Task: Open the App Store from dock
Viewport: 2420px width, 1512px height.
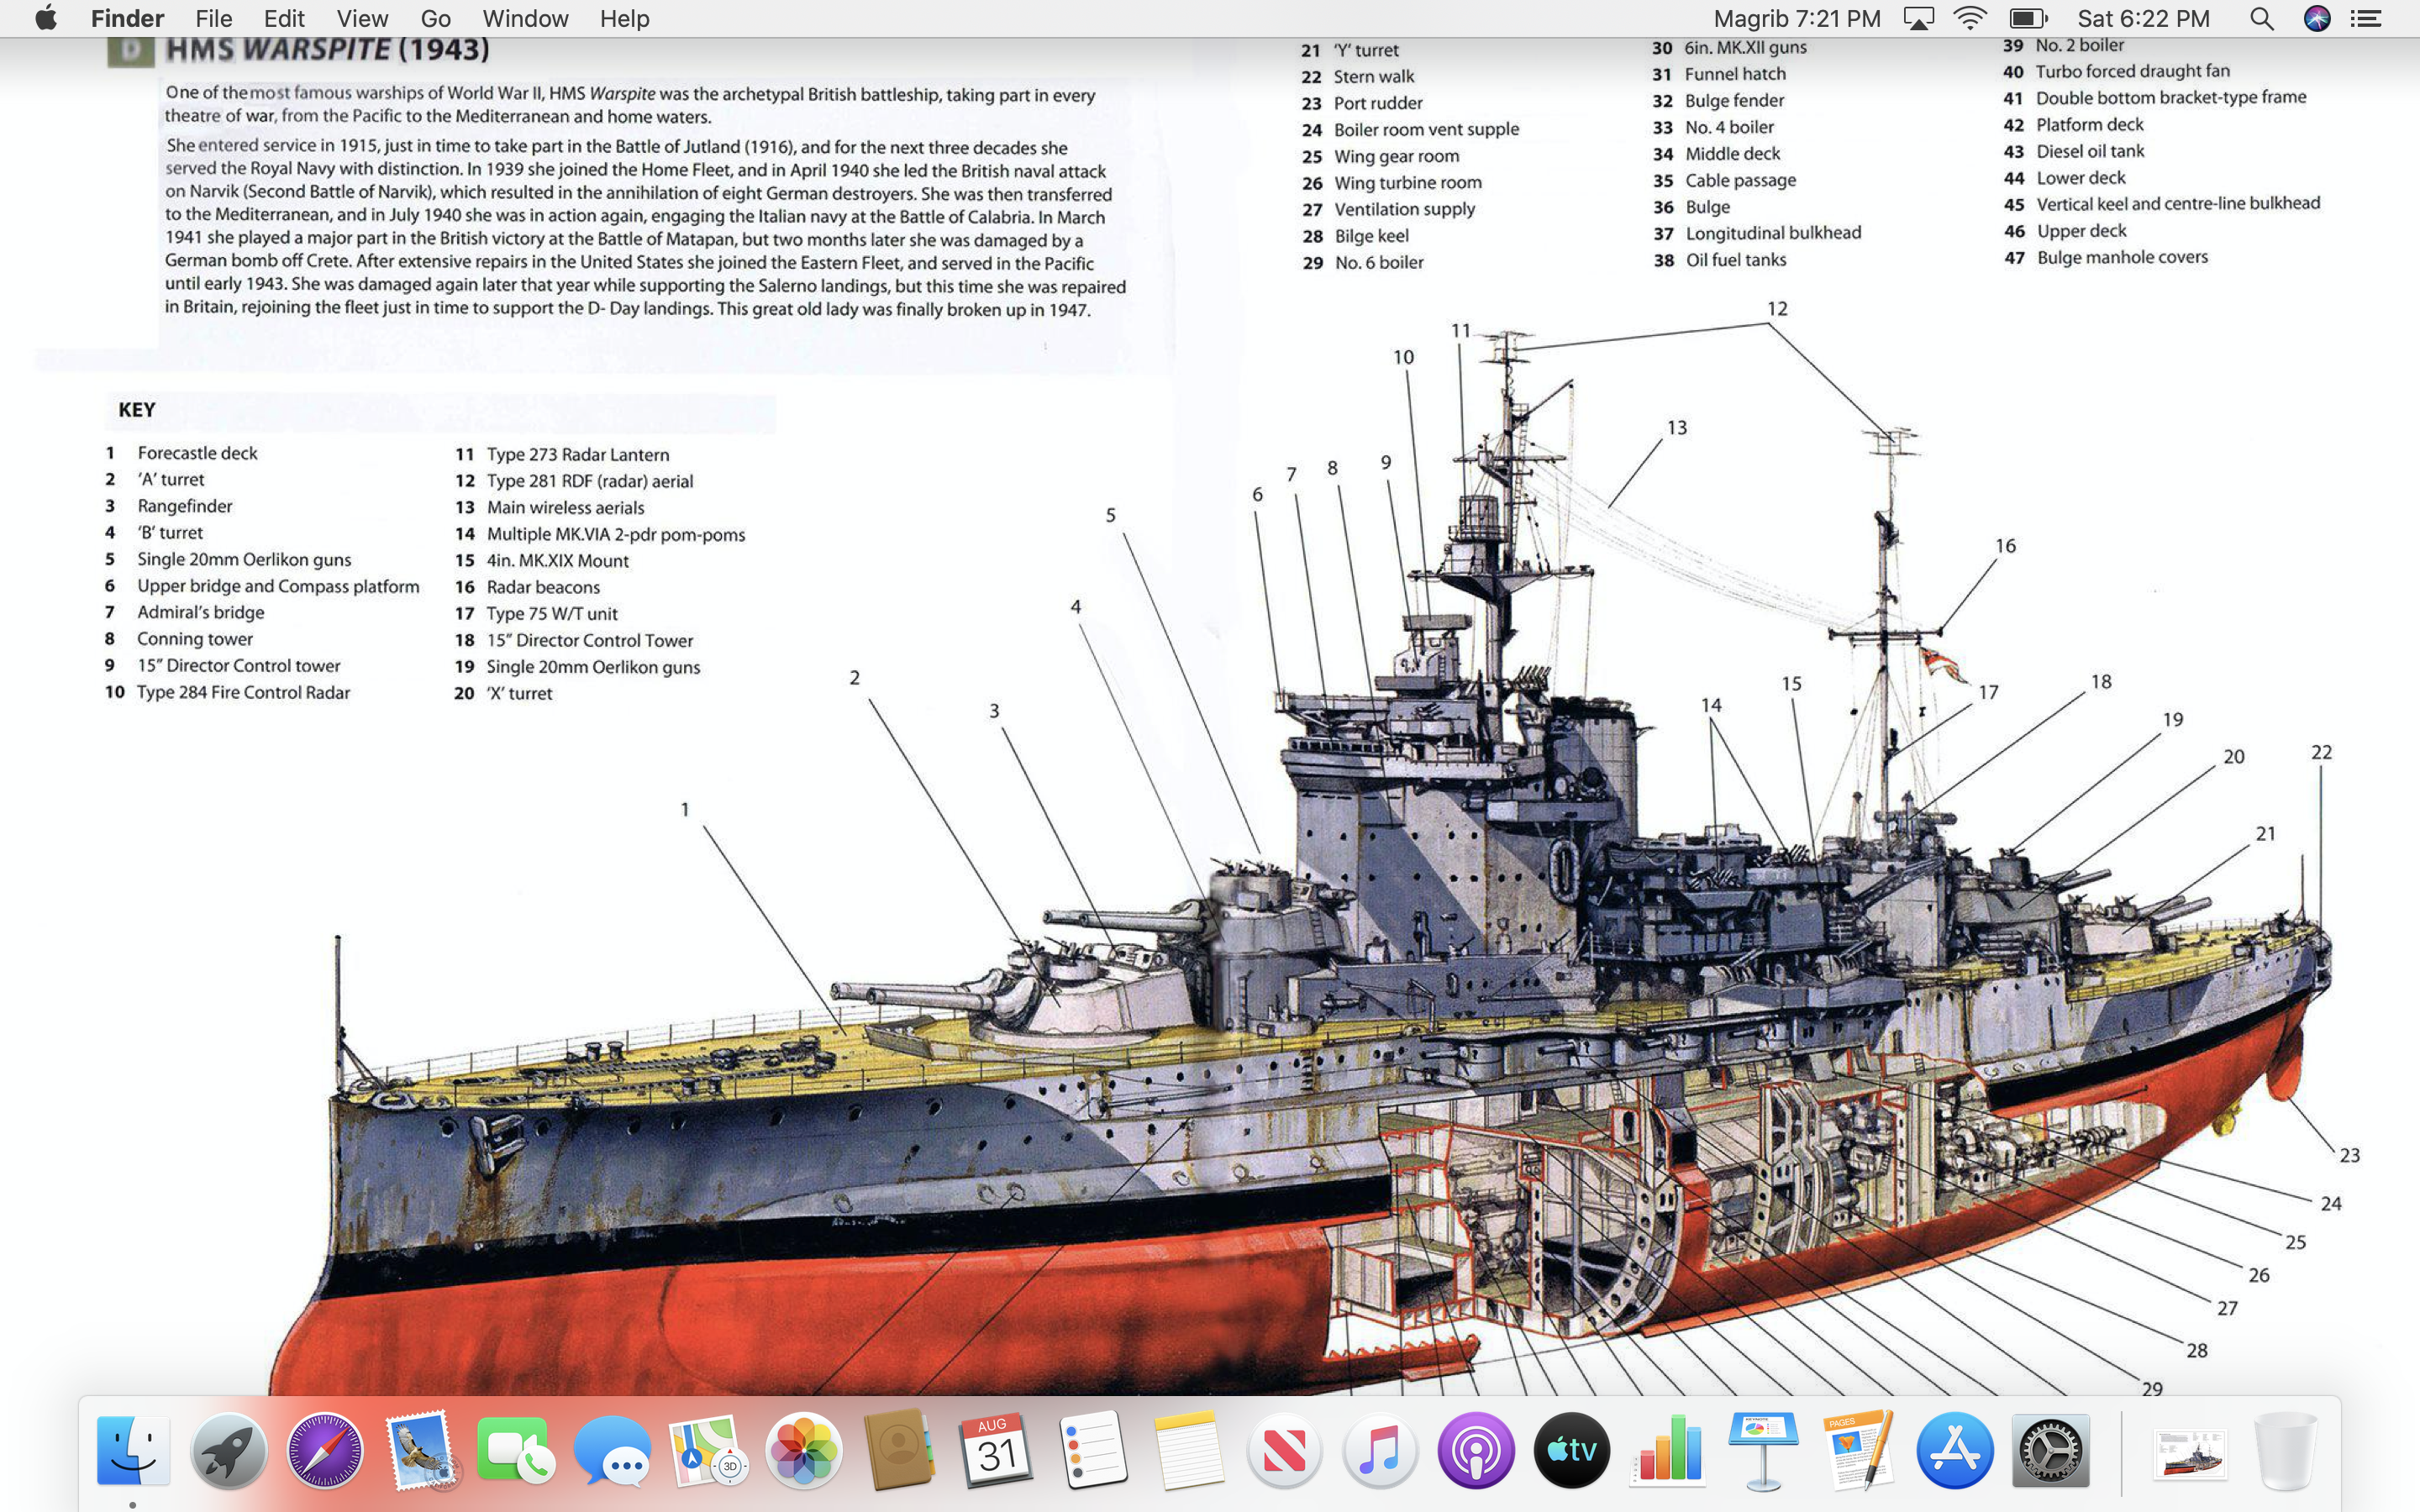Action: coord(1955,1450)
